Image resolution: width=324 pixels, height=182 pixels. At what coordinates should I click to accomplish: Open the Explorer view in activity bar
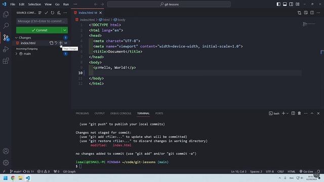point(6,14)
